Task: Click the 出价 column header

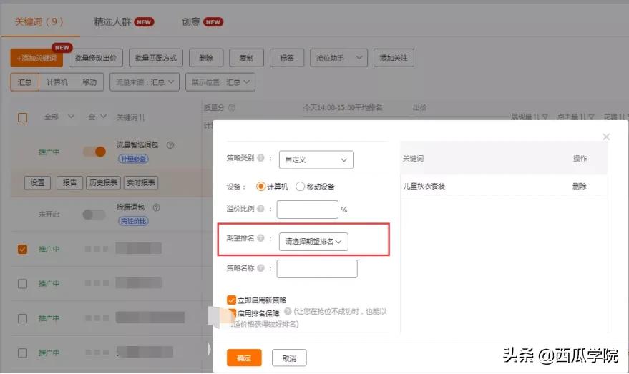Action: [419, 107]
